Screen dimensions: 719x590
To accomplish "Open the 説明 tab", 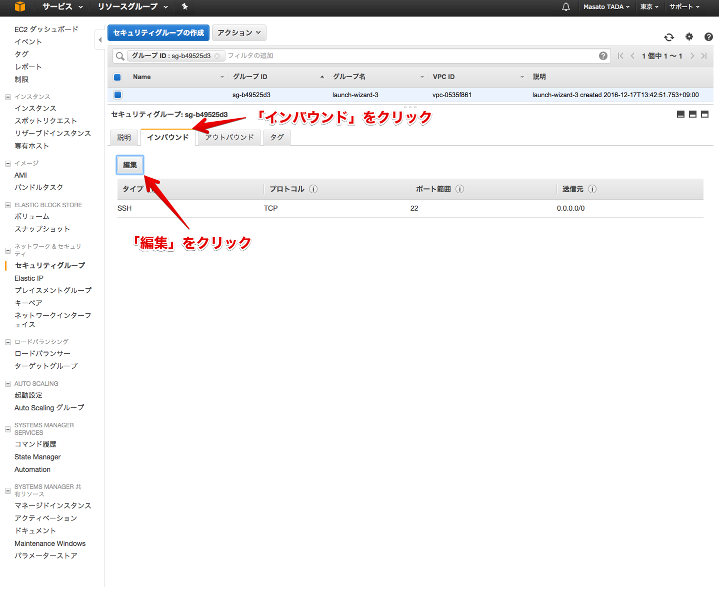I will [x=123, y=137].
